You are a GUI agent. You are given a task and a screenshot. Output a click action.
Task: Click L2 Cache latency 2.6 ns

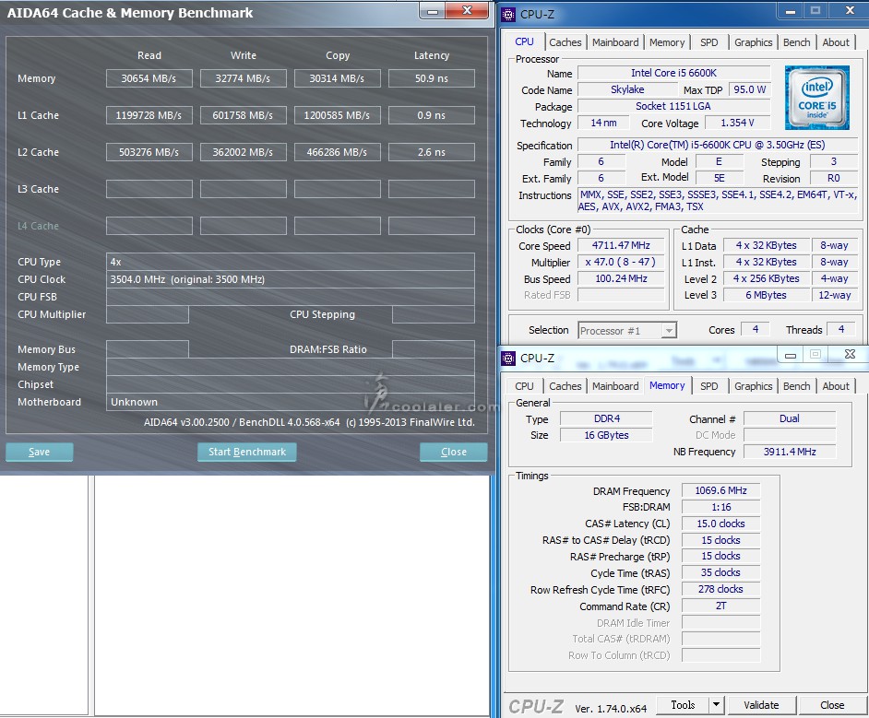coord(431,152)
